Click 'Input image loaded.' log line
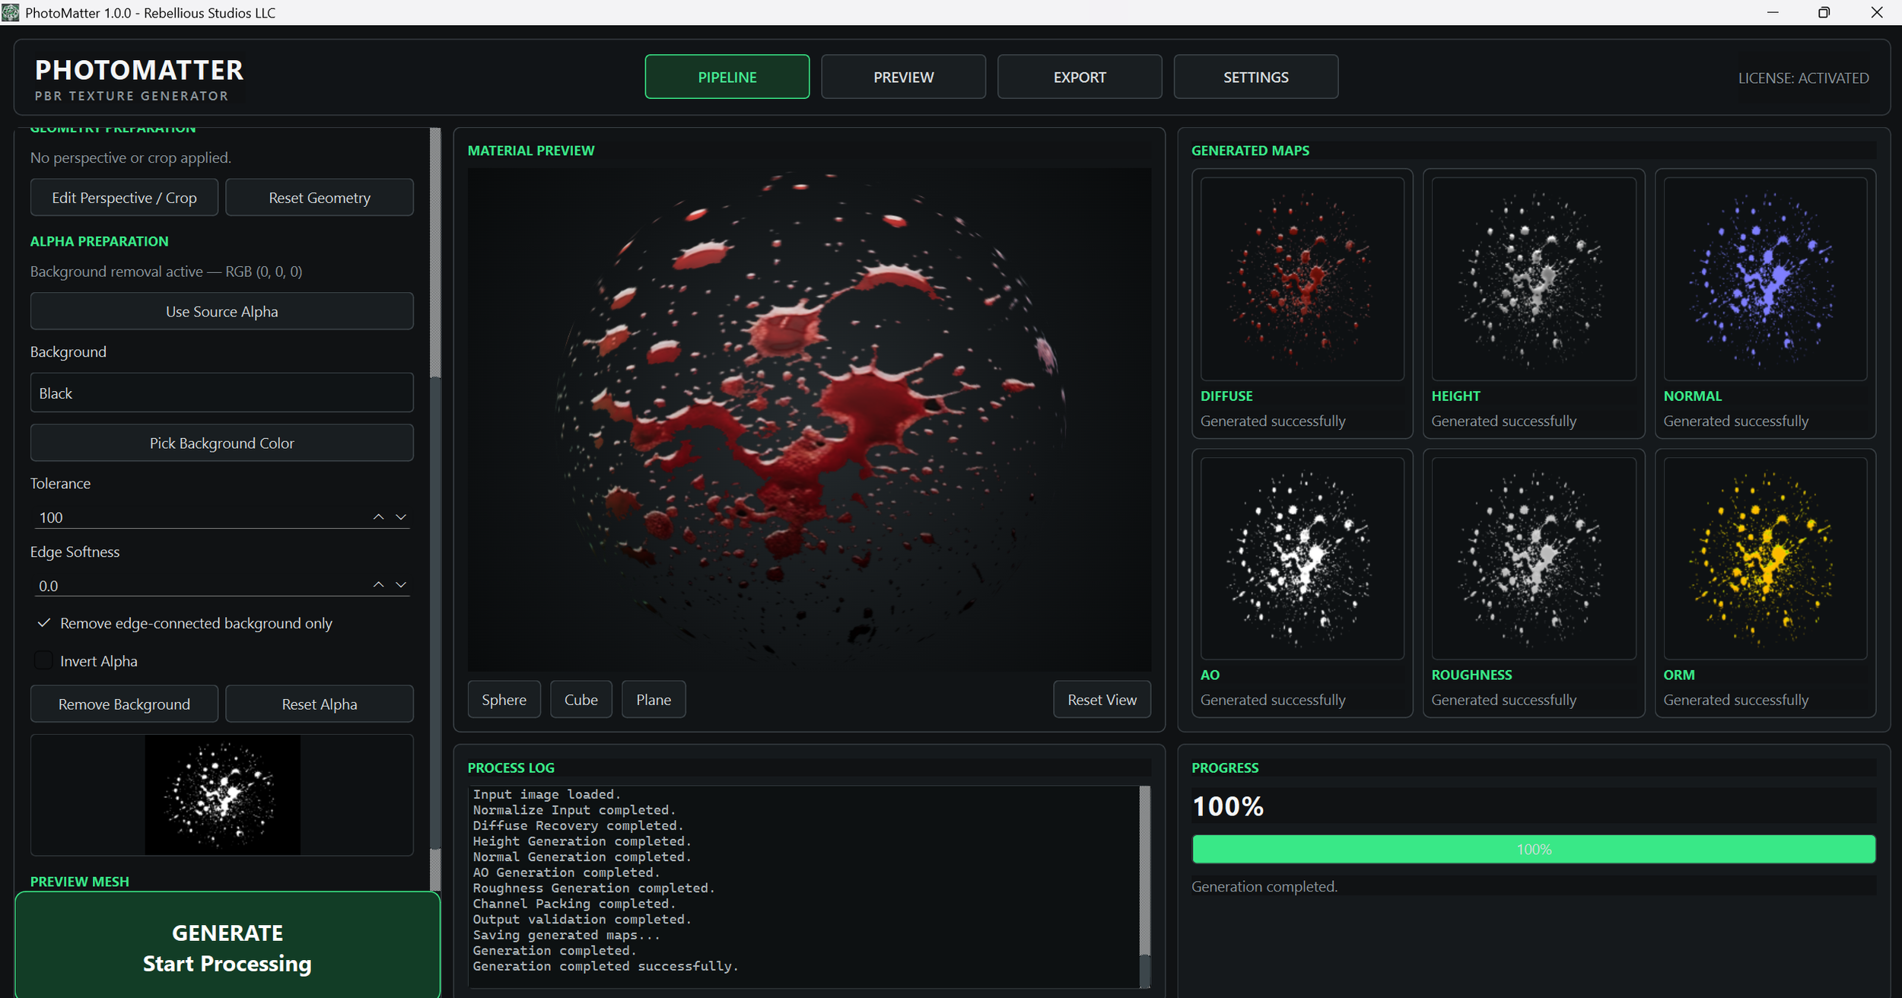 (x=547, y=794)
